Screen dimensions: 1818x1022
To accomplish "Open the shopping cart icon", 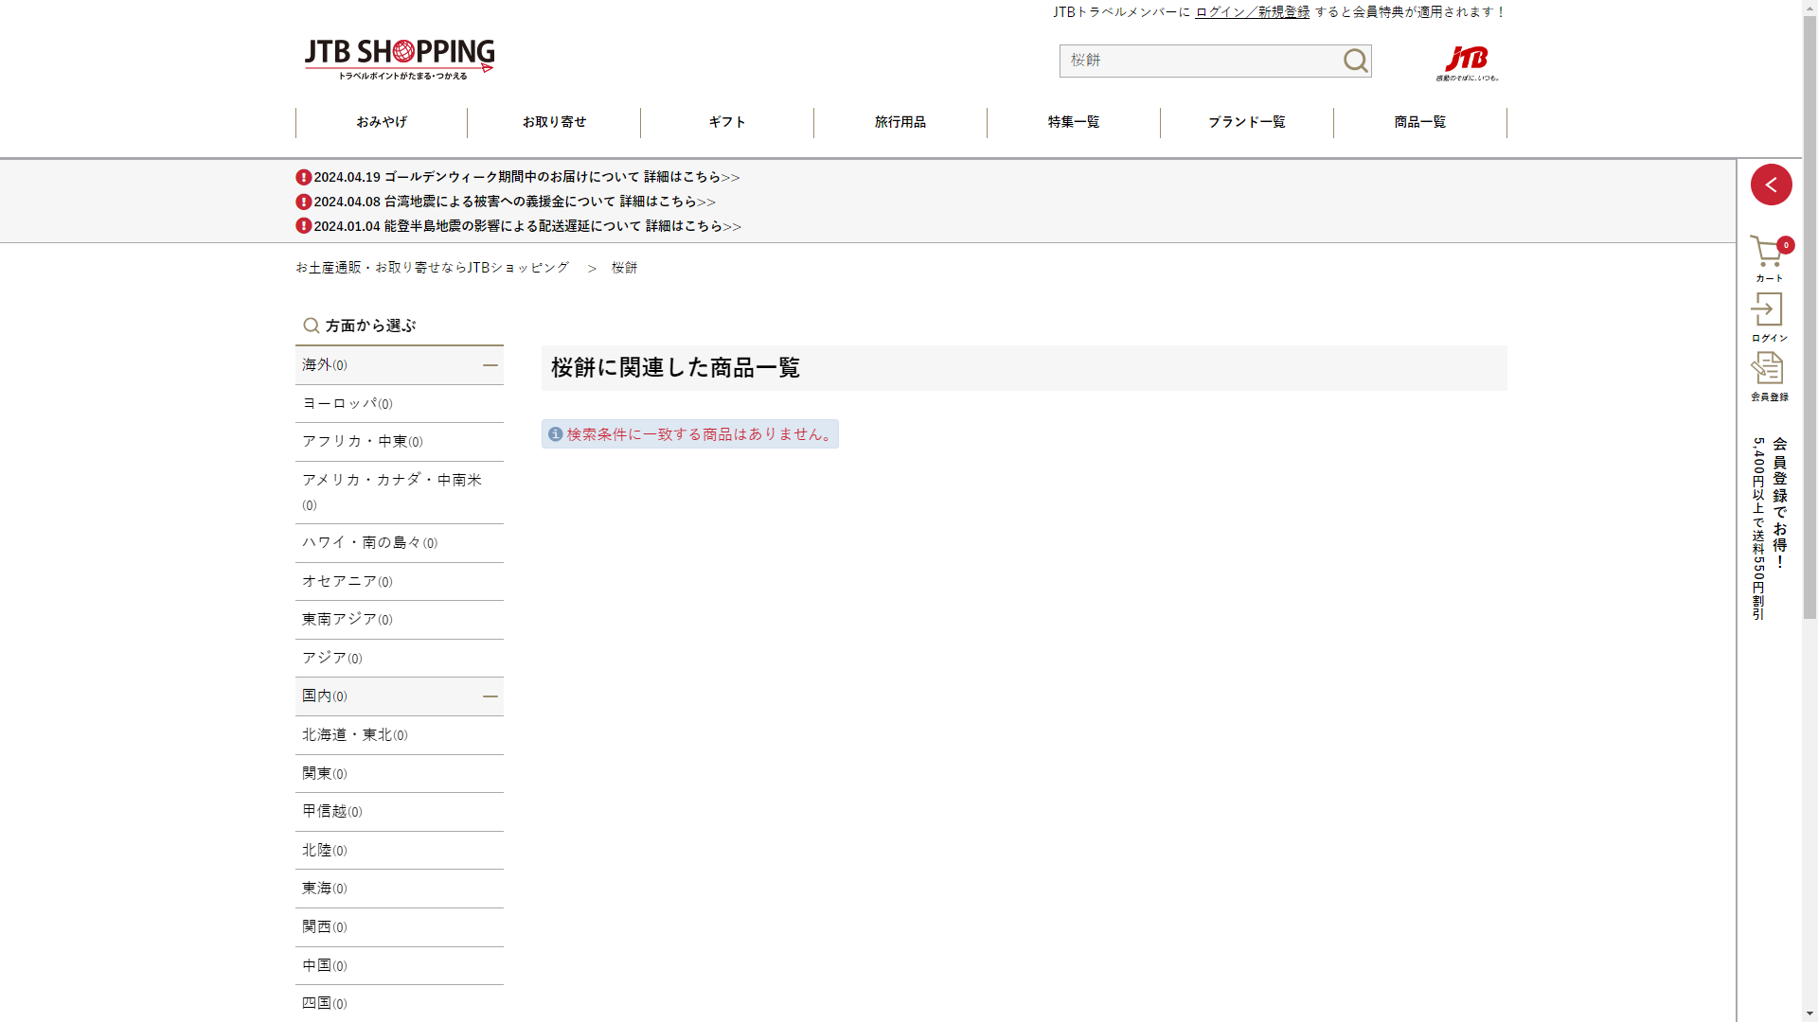I will coord(1767,253).
